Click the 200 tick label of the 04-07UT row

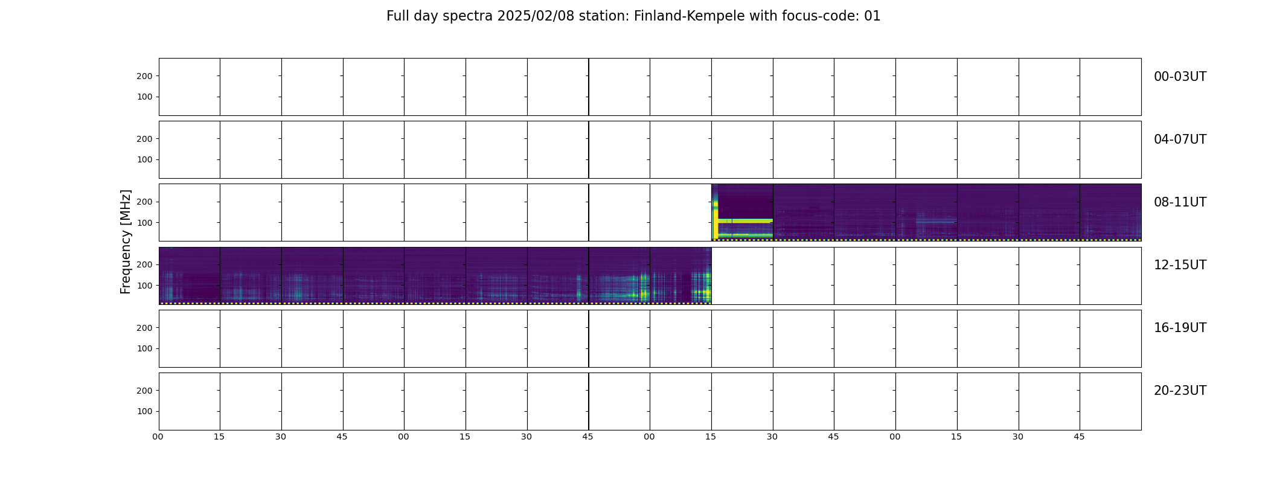pyautogui.click(x=144, y=139)
